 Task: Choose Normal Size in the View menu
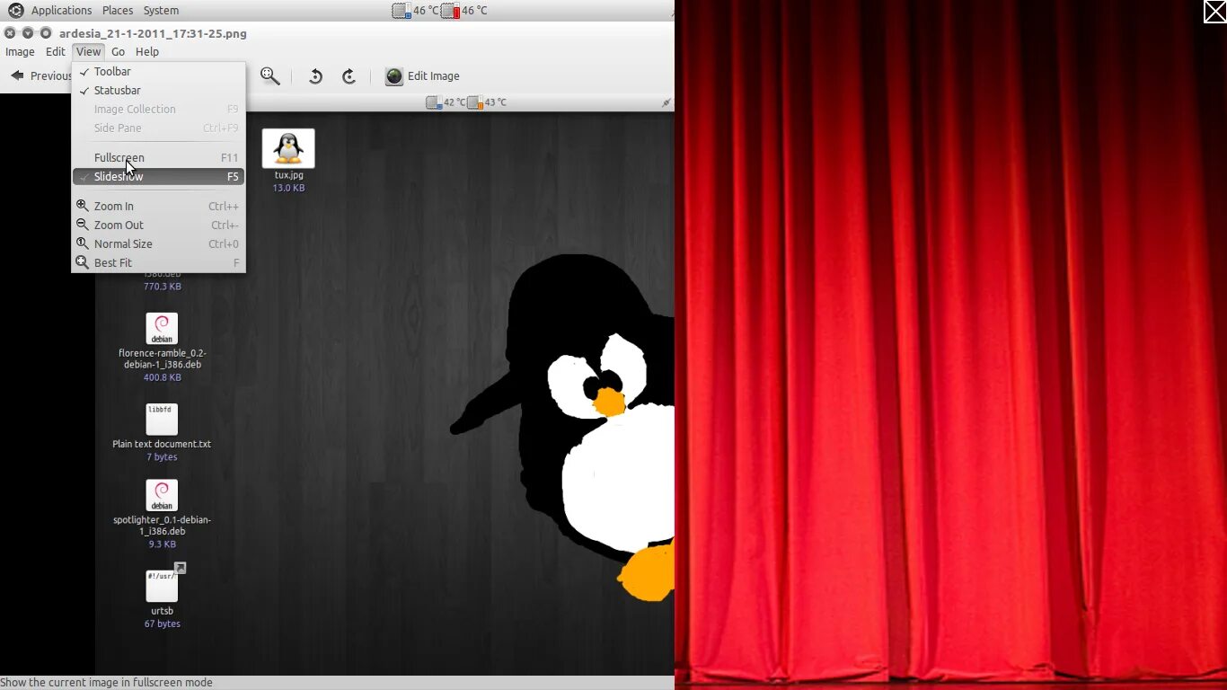[x=158, y=244]
